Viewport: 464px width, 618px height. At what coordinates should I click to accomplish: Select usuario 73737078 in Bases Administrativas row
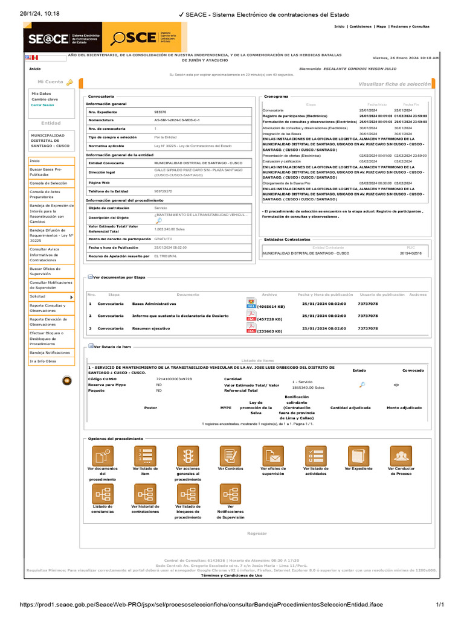pos(368,304)
